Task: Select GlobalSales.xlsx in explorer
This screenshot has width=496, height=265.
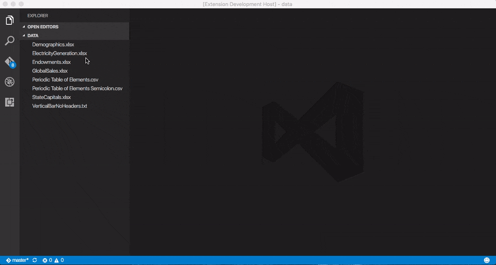Action: (50, 71)
